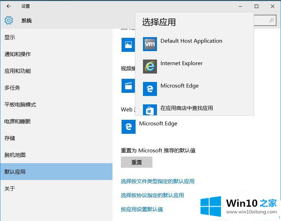Choose Internet Explorer as the browser
This screenshot has width=281, height=221.
[x=194, y=67]
